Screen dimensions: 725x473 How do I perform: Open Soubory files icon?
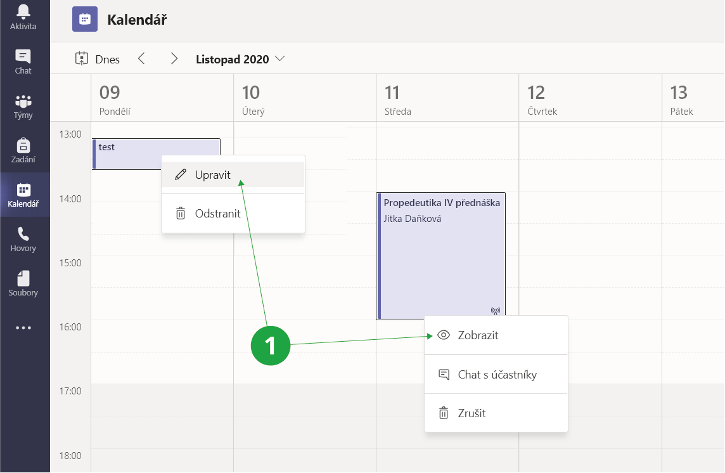click(x=23, y=283)
